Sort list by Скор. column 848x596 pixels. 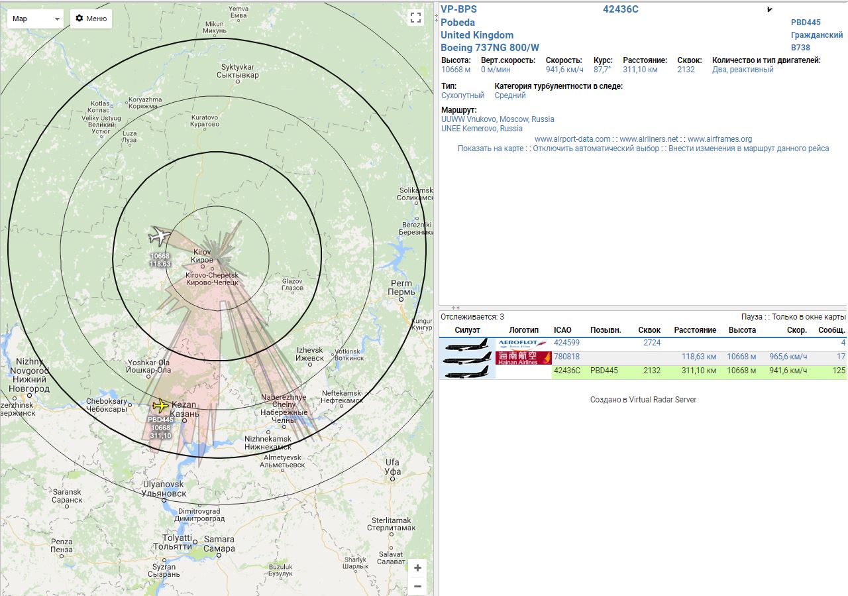(x=797, y=330)
